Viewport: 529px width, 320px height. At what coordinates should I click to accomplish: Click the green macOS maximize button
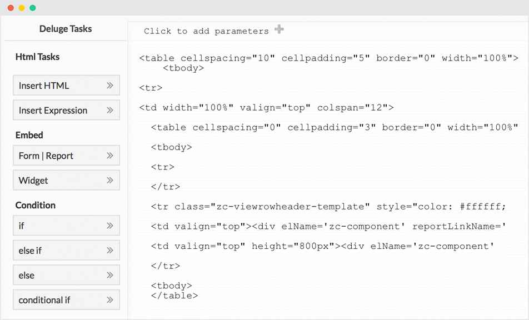pyautogui.click(x=33, y=8)
